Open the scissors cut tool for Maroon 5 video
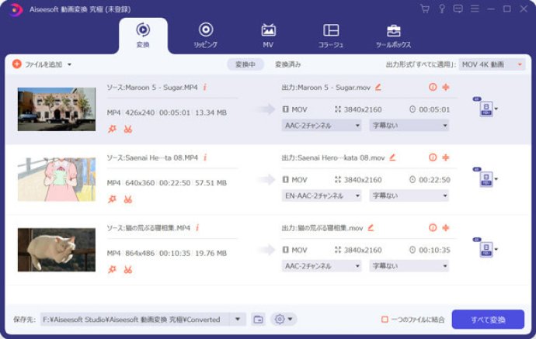The width and height of the screenshot is (536, 339). click(128, 130)
